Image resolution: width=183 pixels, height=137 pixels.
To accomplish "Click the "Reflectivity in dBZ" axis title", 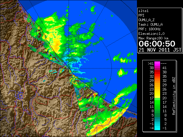I will pyautogui.click(x=174, y=96).
